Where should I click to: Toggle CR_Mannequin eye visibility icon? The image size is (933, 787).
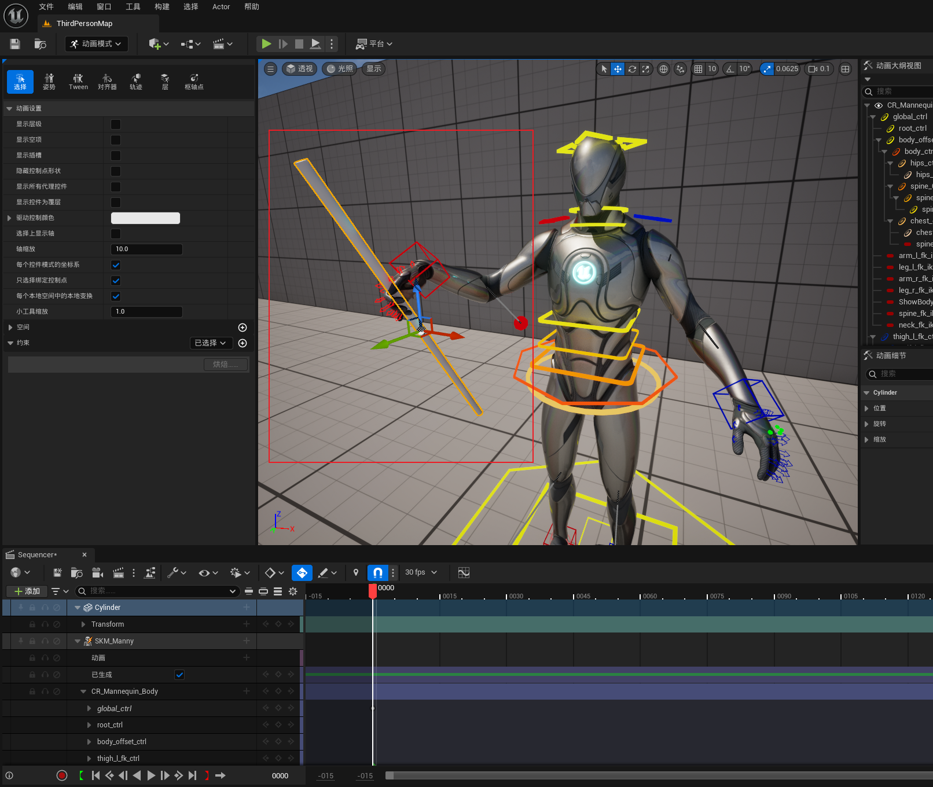tap(879, 105)
